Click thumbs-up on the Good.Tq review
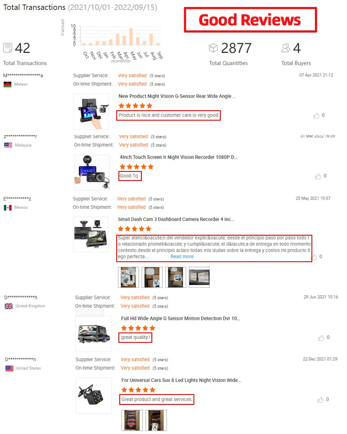 coord(318,176)
